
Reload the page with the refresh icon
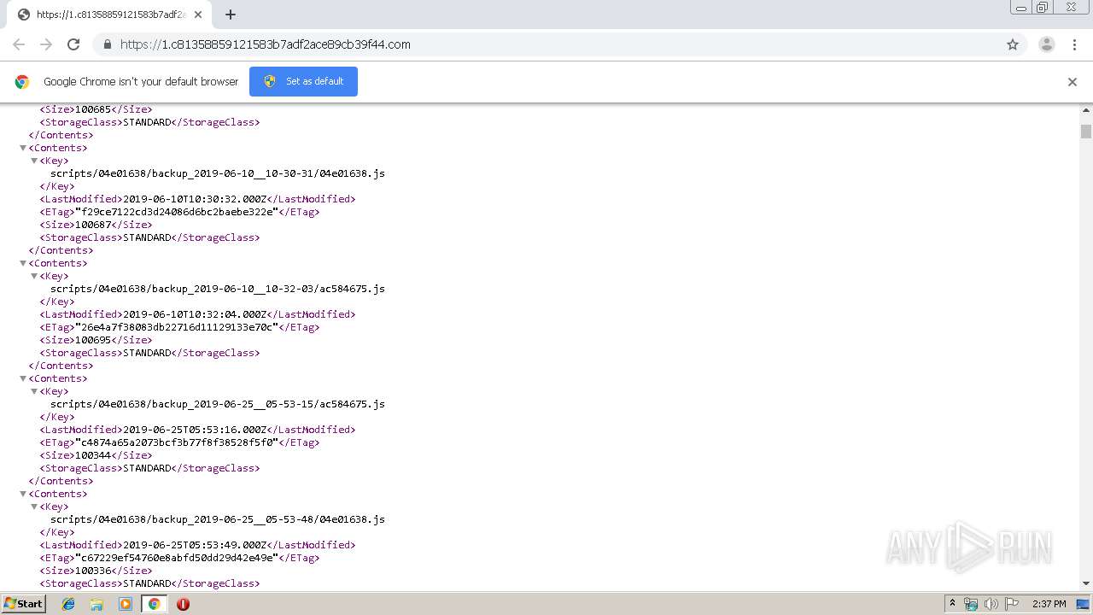pyautogui.click(x=73, y=44)
